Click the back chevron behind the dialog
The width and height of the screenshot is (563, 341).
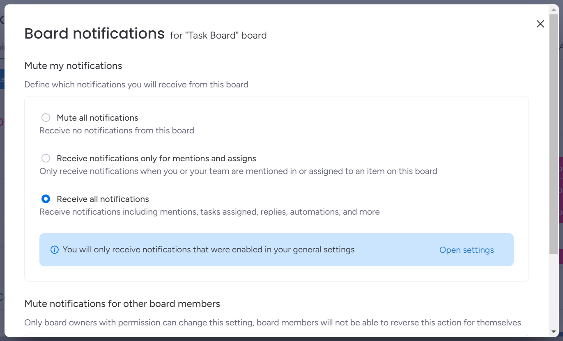[x=2, y=19]
